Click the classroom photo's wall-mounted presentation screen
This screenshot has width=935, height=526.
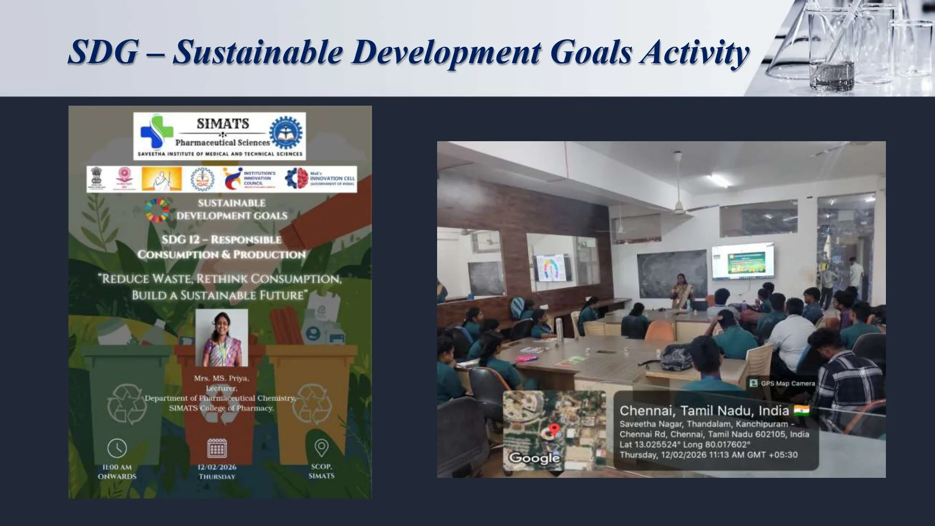[742, 261]
